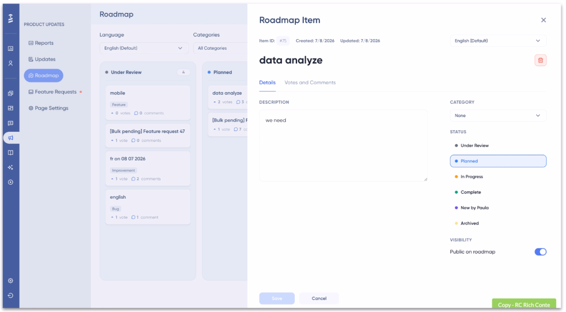The height and width of the screenshot is (312, 566).
Task: Open the book knowledge base icon
Action: pos(11,152)
